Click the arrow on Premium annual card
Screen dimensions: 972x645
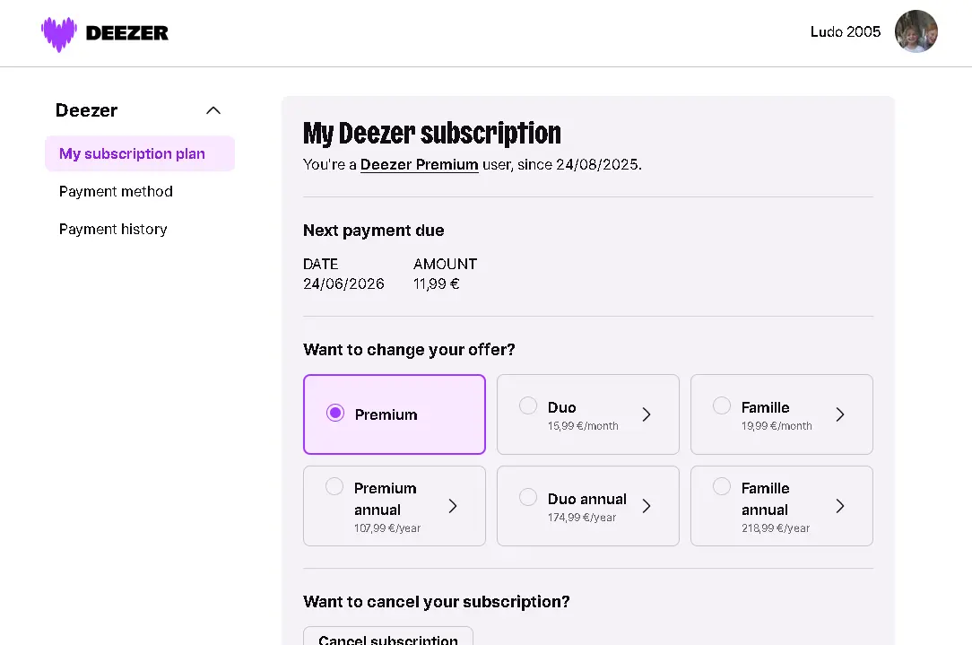click(x=453, y=506)
